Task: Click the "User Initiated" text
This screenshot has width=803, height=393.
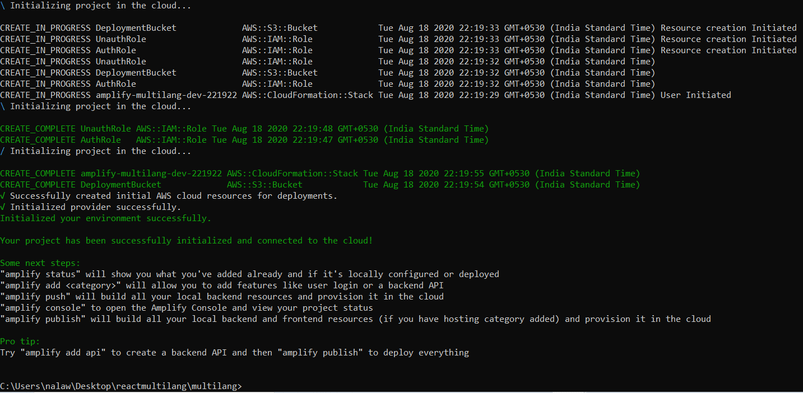Action: pos(695,95)
